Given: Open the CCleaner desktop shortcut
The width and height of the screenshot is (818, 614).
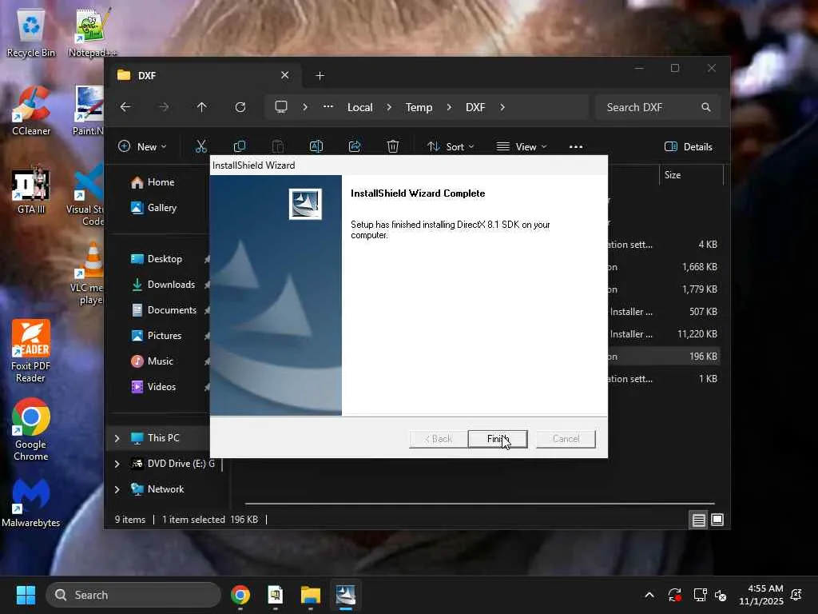Looking at the screenshot, I should [x=31, y=111].
